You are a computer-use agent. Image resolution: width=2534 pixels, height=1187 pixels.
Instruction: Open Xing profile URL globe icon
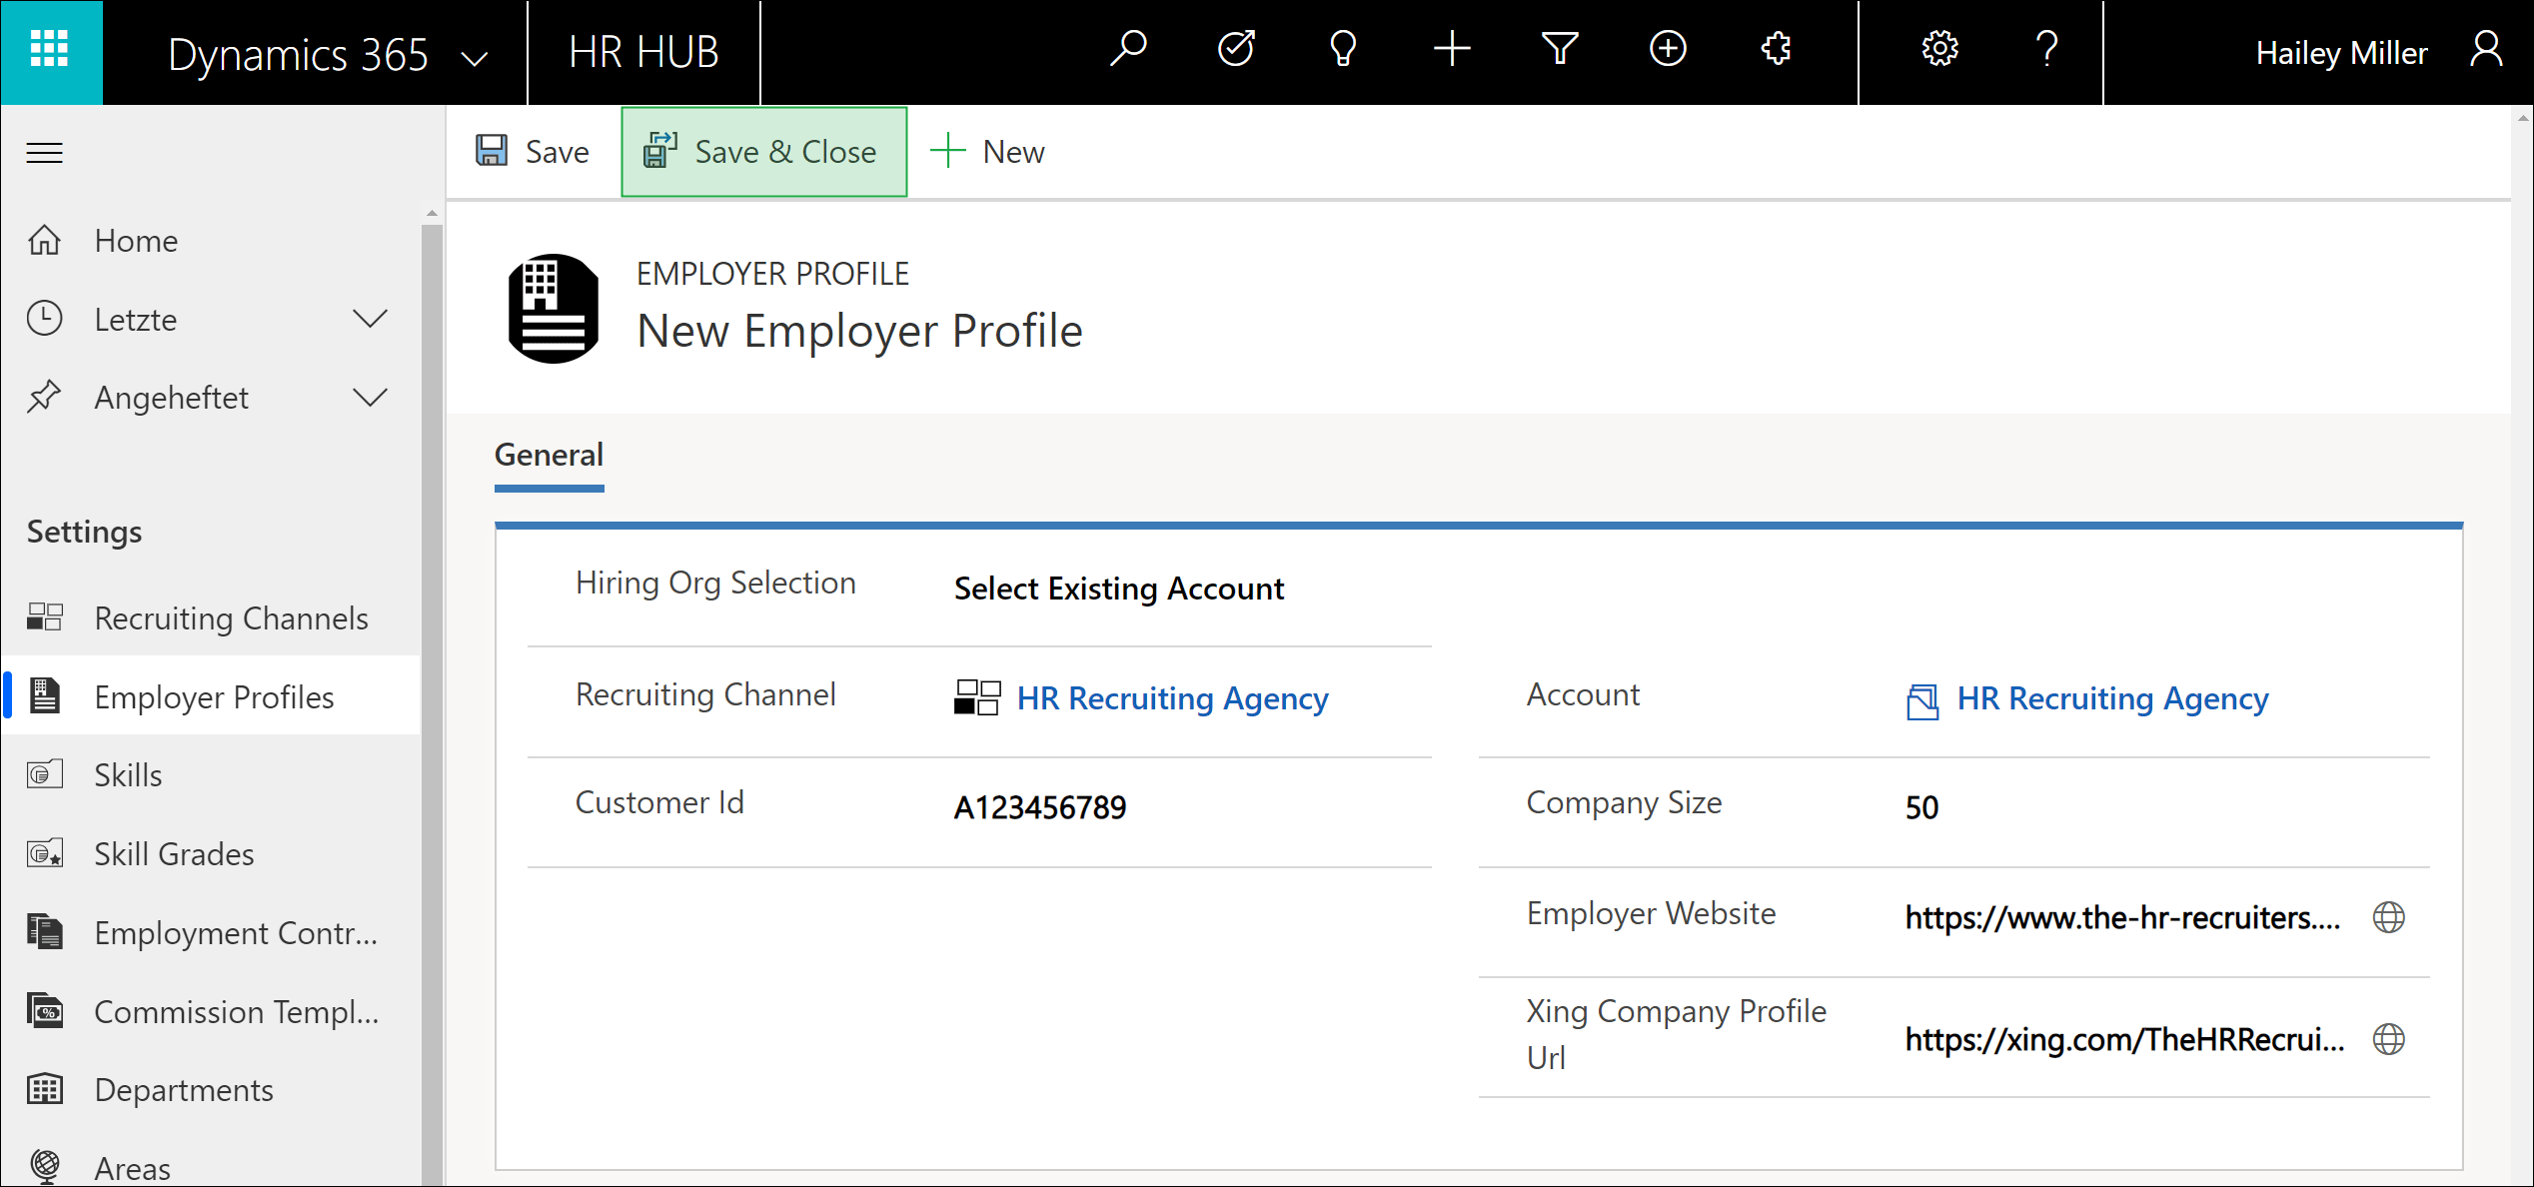tap(2388, 1039)
